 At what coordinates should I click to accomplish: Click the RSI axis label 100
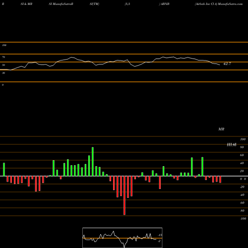[4, 45]
